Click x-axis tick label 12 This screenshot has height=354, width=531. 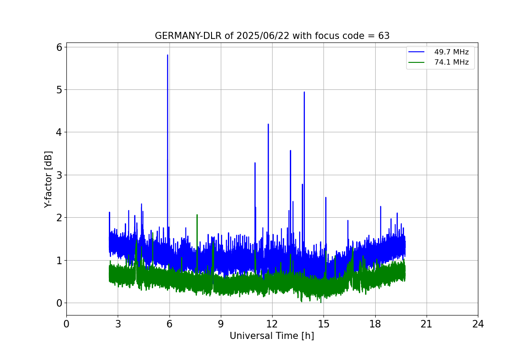click(x=272, y=324)
